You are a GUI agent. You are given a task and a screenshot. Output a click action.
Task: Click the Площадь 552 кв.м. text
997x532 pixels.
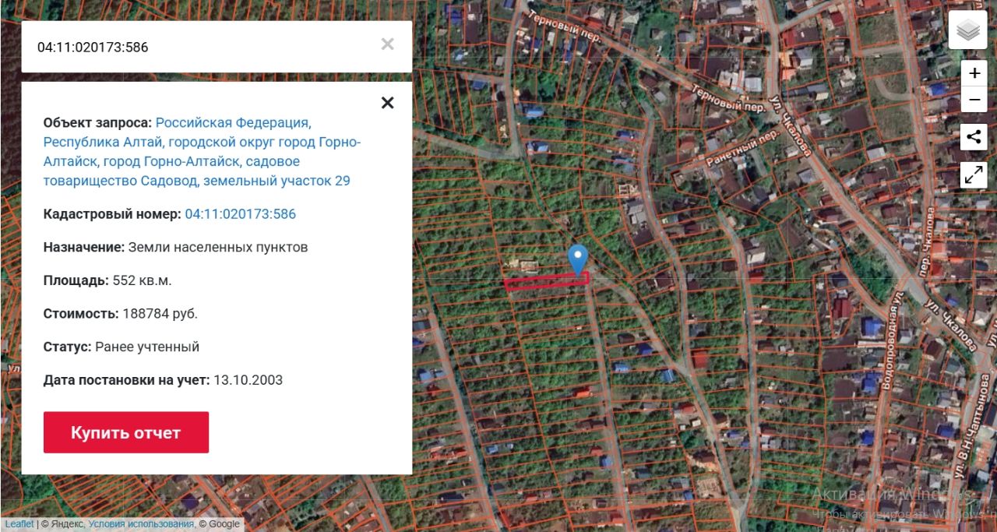click(107, 280)
